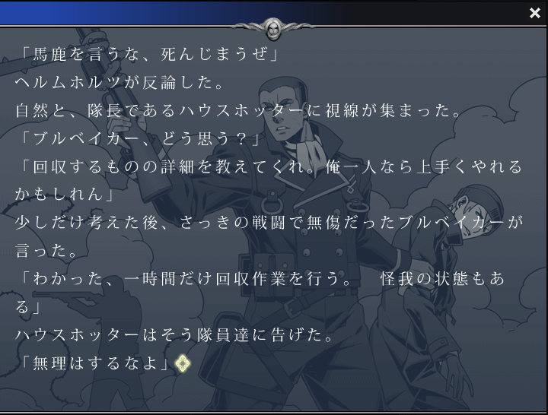Click the short line 言った。

tap(47, 251)
